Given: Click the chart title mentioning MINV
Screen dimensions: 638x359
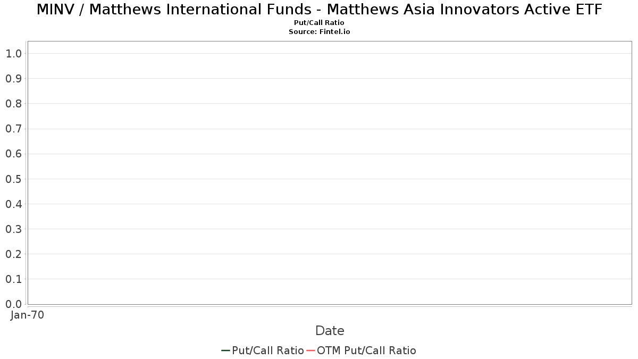Looking at the screenshot, I should tap(319, 10).
